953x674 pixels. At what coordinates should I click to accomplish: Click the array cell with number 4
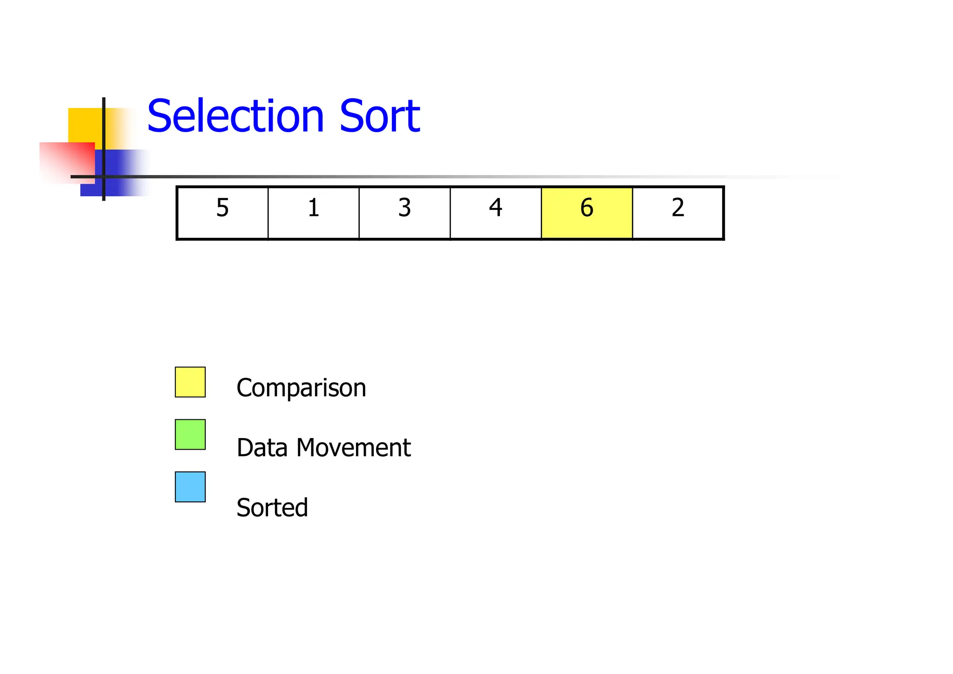[x=496, y=213]
